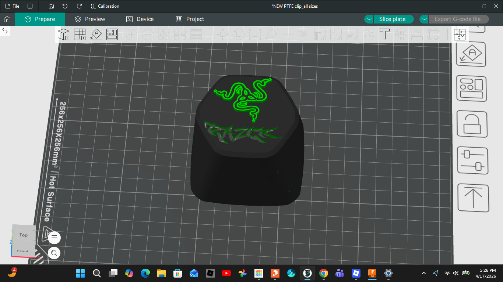Click the greyed-out Scale tool icon
This screenshot has height=282, width=503.
(255, 35)
